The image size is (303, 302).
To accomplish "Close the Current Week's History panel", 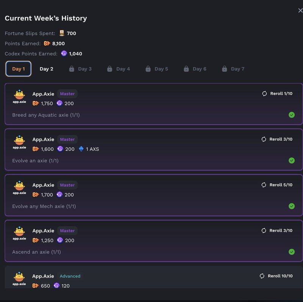I will 300,11.
